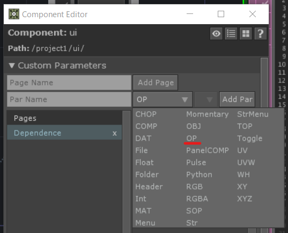Choose Toggle from the type list
Viewport: 288px width, 233px height.
coord(249,139)
